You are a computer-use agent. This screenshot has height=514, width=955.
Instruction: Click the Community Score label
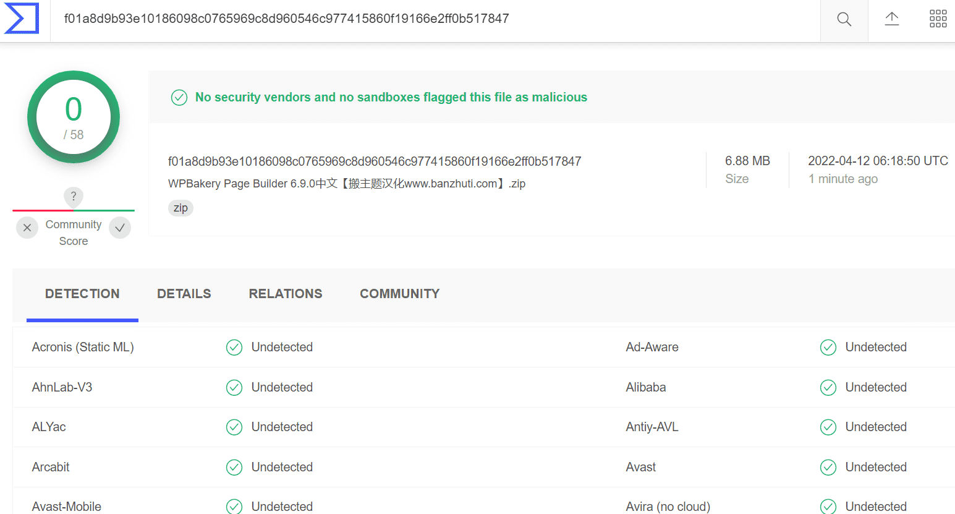pos(74,233)
